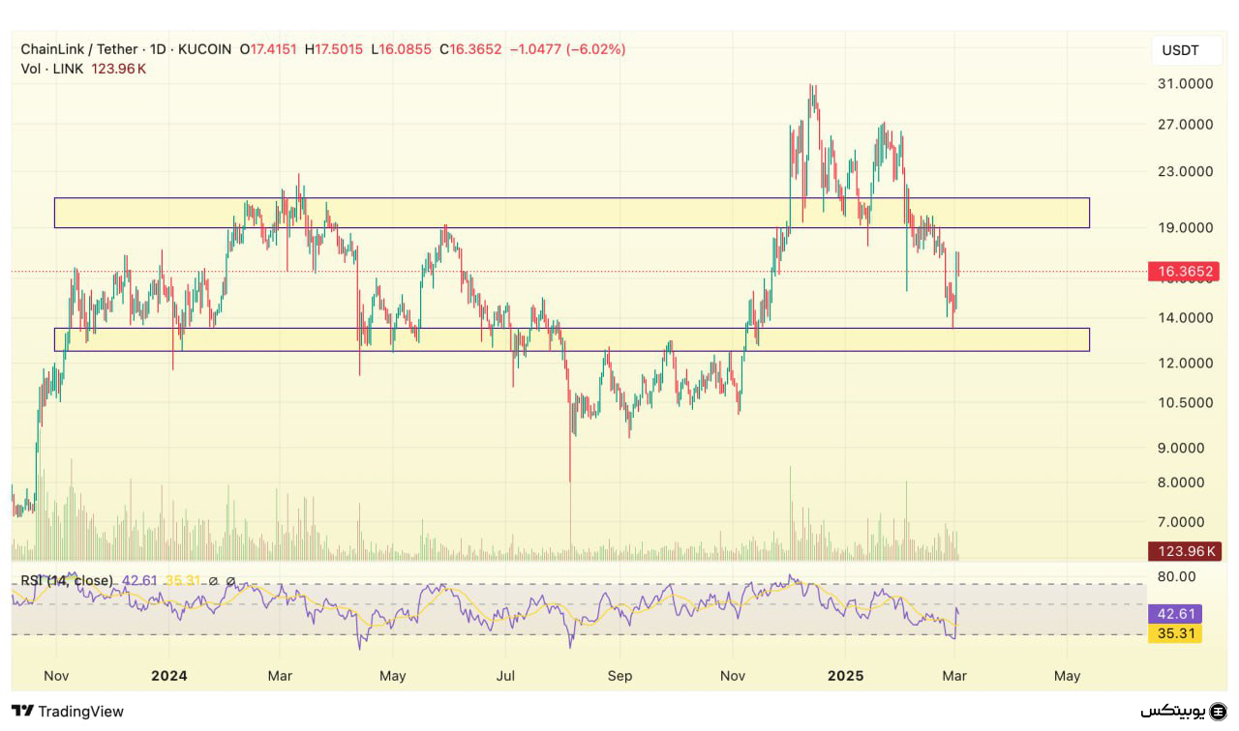Click the yellow 35.31 RSI average label
This screenshot has height=731, width=1239.
pyautogui.click(x=1173, y=634)
